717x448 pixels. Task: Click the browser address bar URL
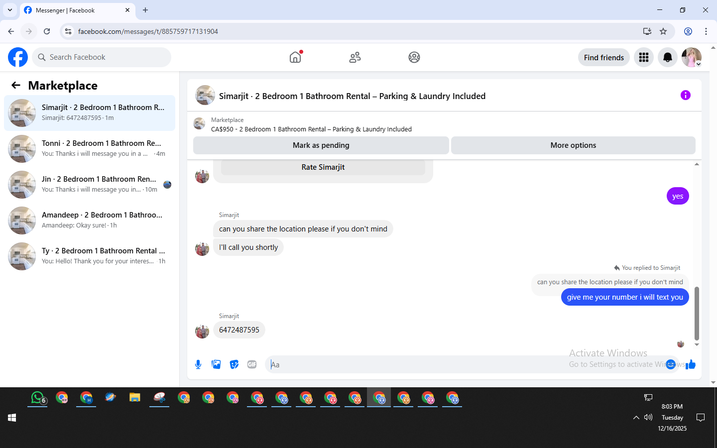pos(148,31)
